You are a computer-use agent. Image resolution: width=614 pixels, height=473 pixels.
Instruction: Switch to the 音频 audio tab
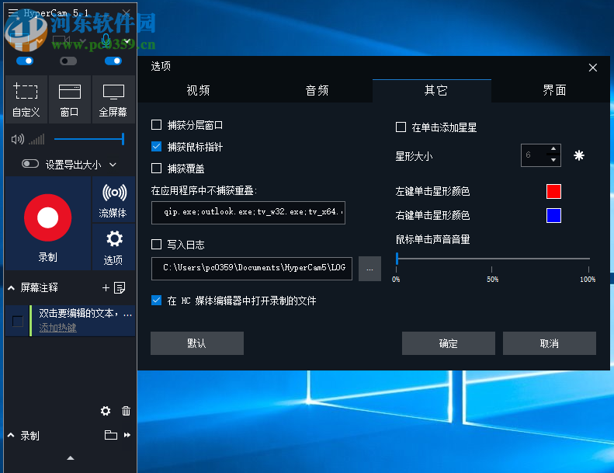(x=317, y=91)
